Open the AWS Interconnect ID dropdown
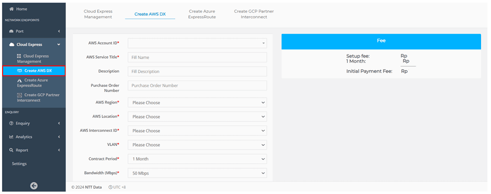The image size is (491, 194). point(197,130)
